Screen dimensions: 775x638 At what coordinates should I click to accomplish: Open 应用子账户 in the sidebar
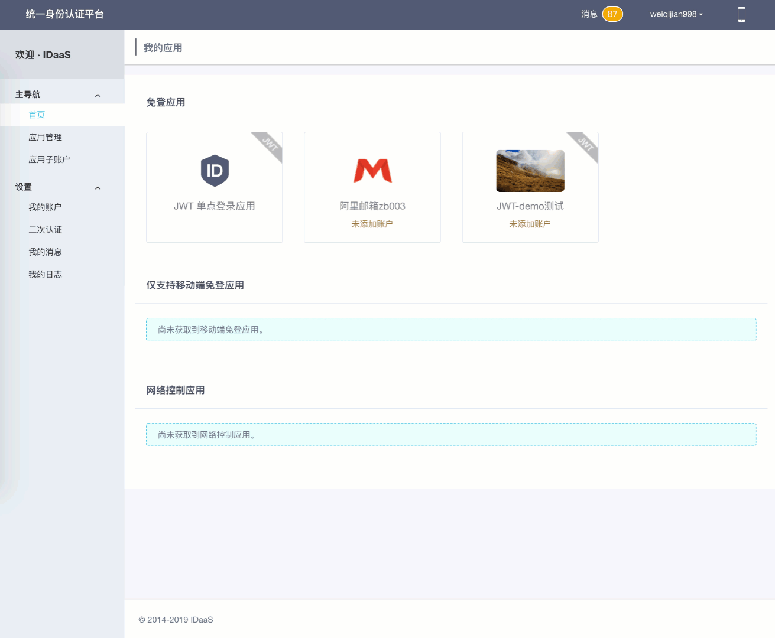50,159
